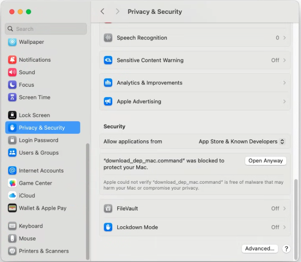
Task: Click the Speech Recognition count 0
Action: point(277,38)
